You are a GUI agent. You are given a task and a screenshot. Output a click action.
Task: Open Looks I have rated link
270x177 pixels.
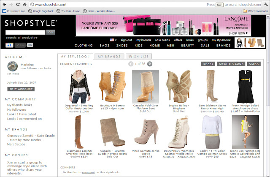tap(22, 114)
